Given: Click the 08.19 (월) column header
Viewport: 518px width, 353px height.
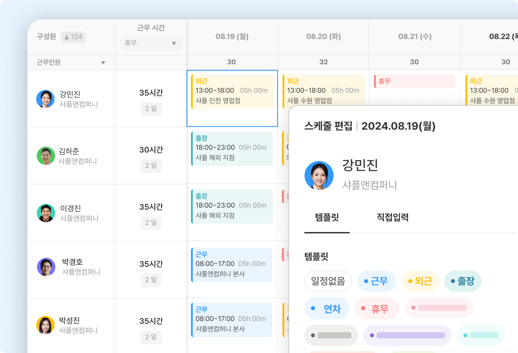Looking at the screenshot, I should click(232, 37).
